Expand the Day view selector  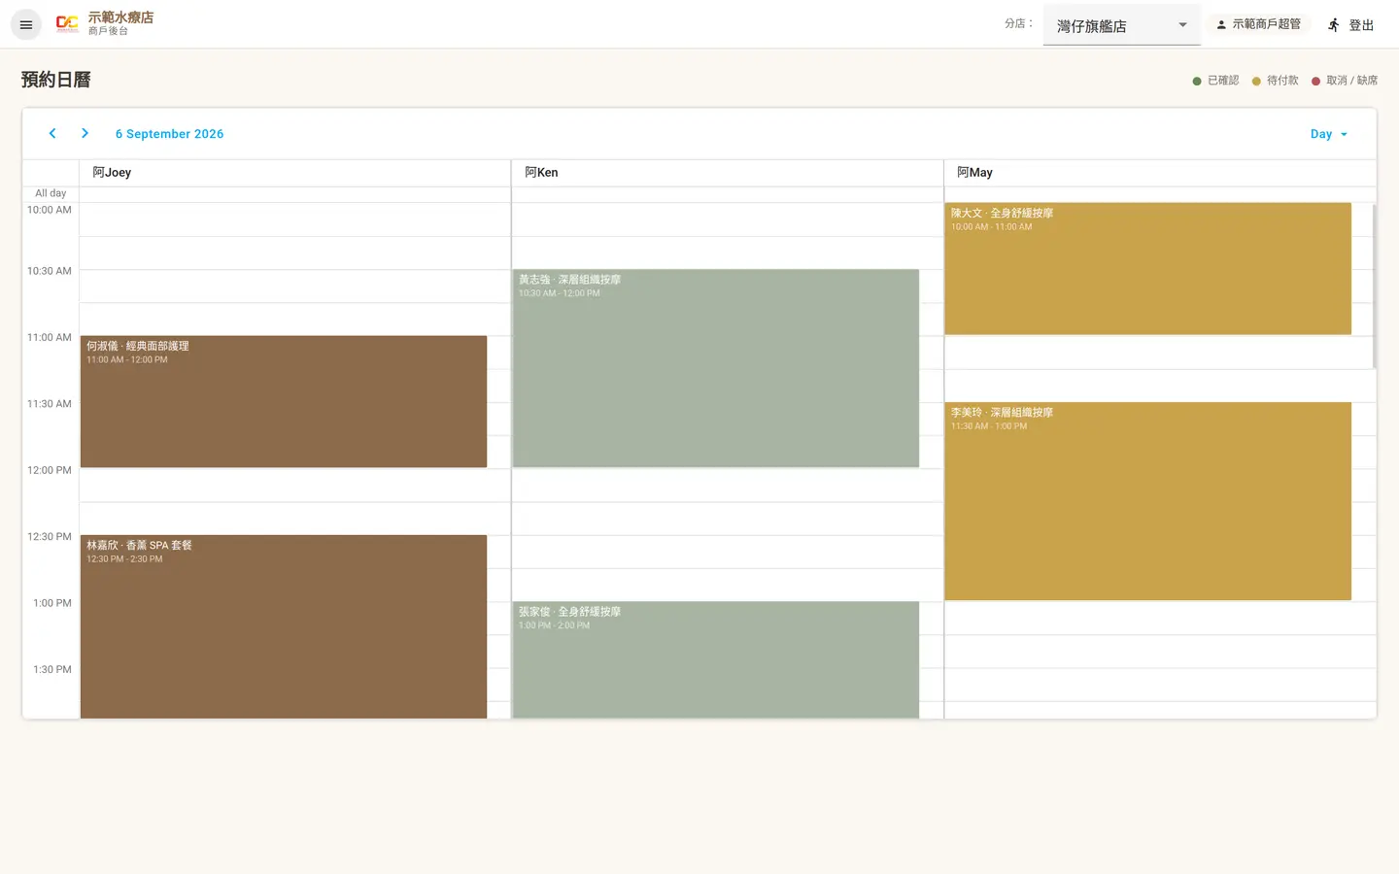(1329, 134)
